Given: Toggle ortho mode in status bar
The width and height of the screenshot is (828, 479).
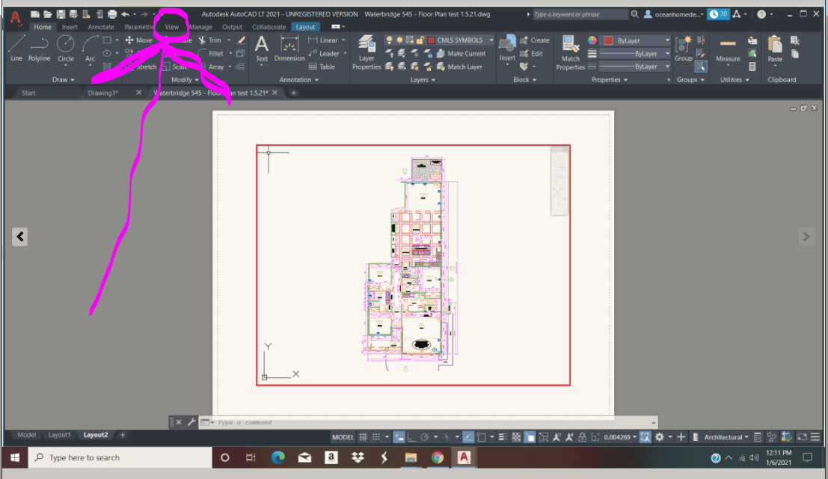Looking at the screenshot, I should [x=411, y=436].
